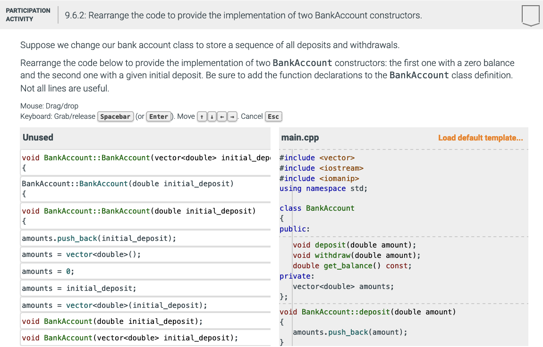The height and width of the screenshot is (347, 543).
Task: Click the down arrow key hint
Action: (x=212, y=117)
